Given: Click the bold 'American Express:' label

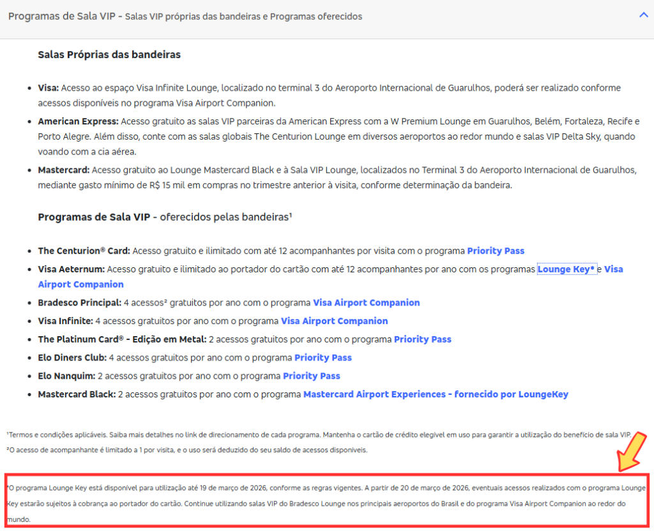Looking at the screenshot, I should click(78, 121).
